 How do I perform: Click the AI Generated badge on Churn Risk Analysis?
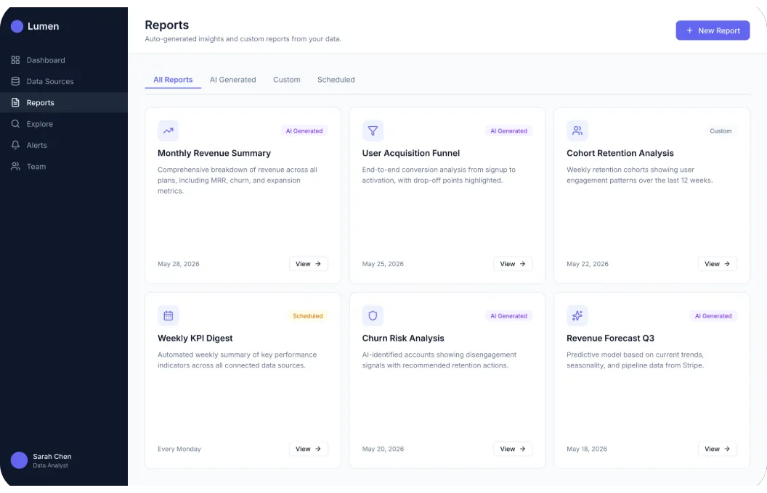508,316
